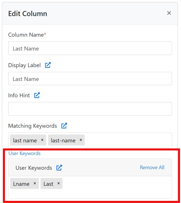
Task: Collapse the blue User Keywords link
Action: pos(24,153)
